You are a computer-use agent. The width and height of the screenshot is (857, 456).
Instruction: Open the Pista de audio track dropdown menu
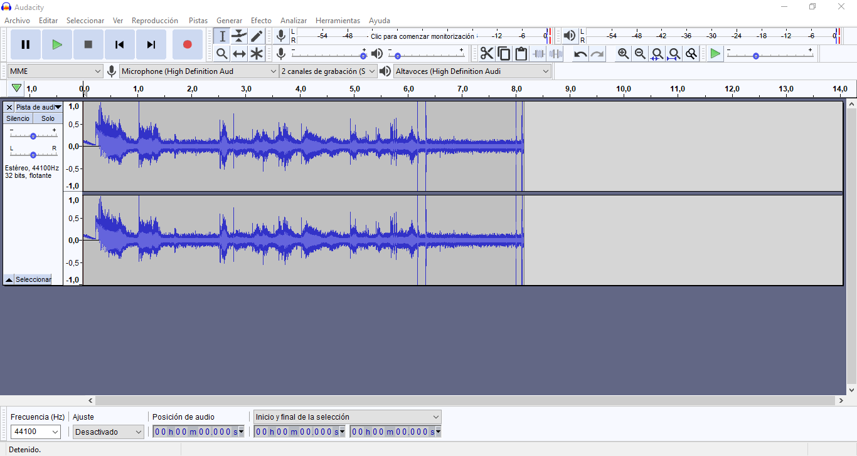39,107
